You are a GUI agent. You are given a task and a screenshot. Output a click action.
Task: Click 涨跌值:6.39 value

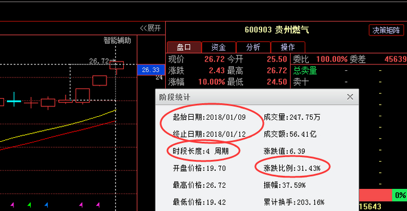[x=284, y=151]
